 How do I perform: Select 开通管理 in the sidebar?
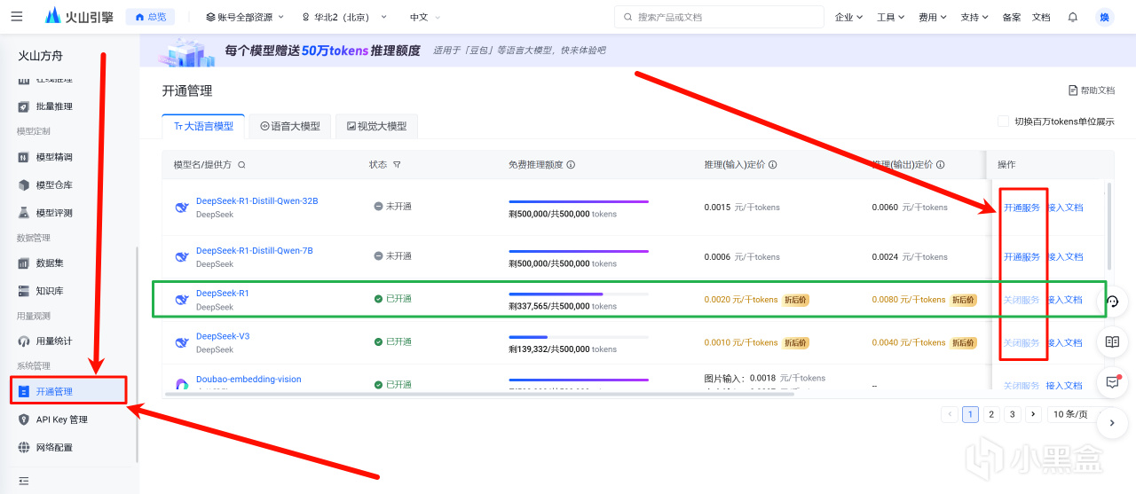click(69, 391)
